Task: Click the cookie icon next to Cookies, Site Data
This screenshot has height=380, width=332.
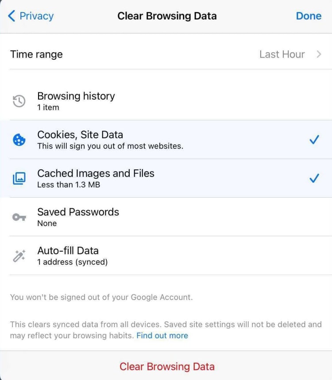Action: [19, 140]
